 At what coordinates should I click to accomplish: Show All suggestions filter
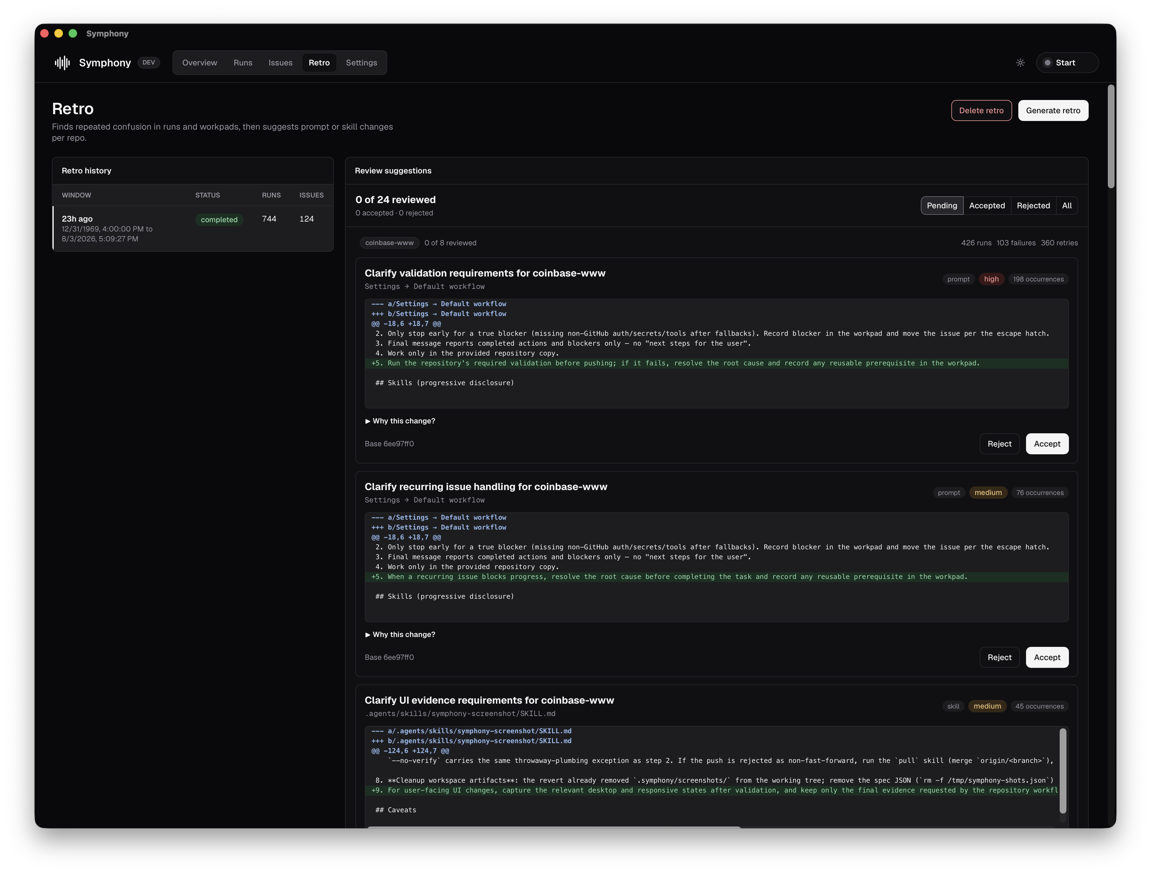(1067, 206)
